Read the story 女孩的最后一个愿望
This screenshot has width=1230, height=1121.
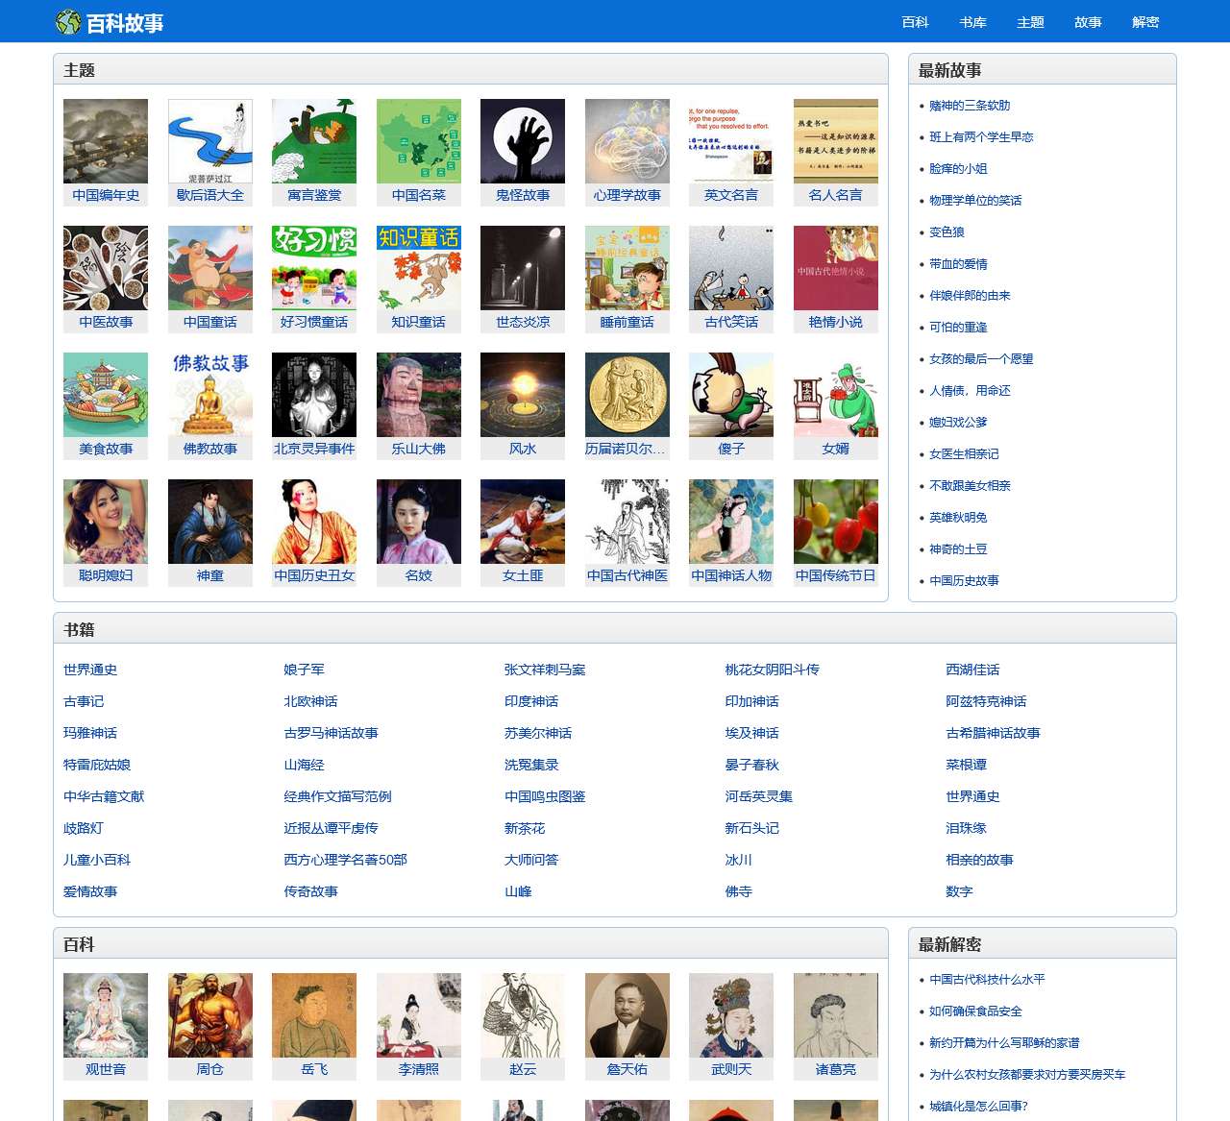pyautogui.click(x=981, y=359)
